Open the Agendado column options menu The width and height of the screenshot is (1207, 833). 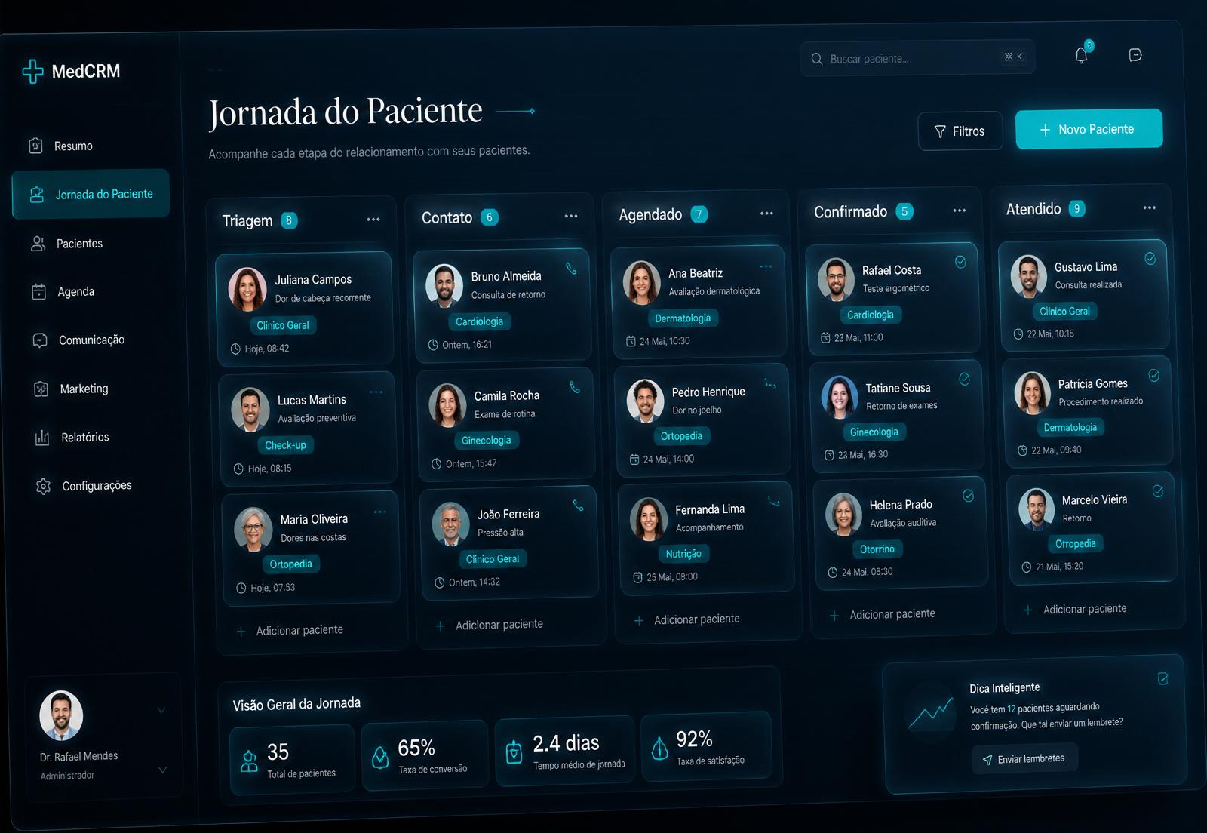pos(766,214)
